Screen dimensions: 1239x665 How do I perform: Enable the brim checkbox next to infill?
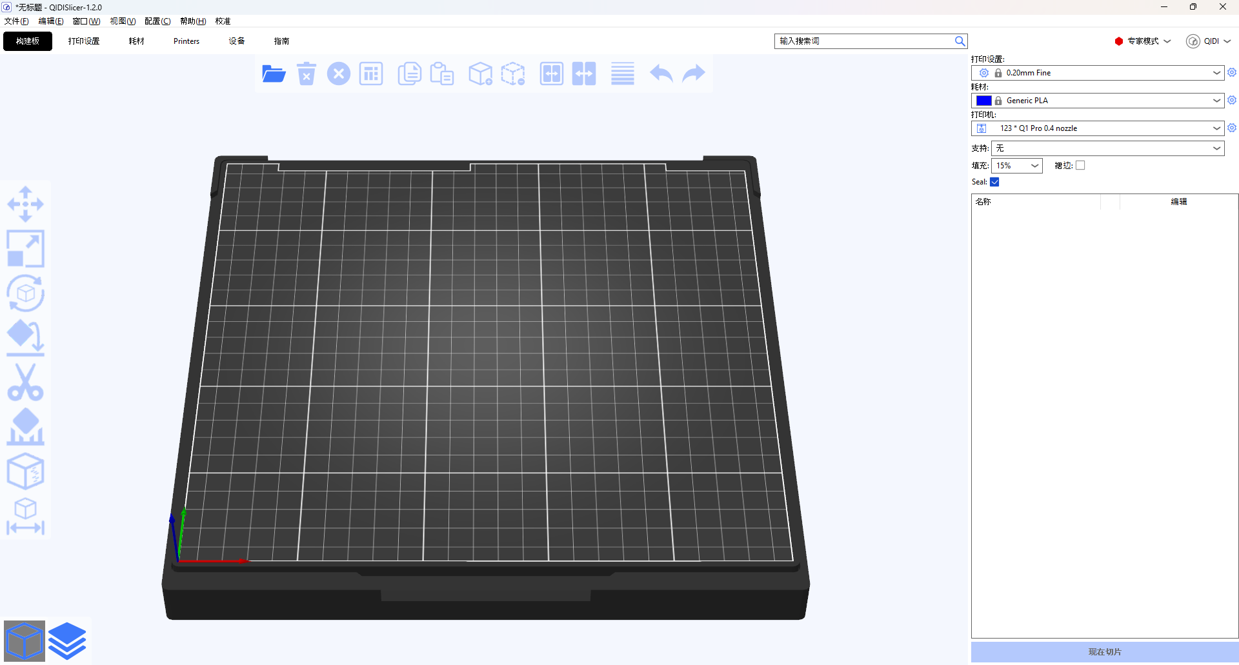click(1080, 166)
